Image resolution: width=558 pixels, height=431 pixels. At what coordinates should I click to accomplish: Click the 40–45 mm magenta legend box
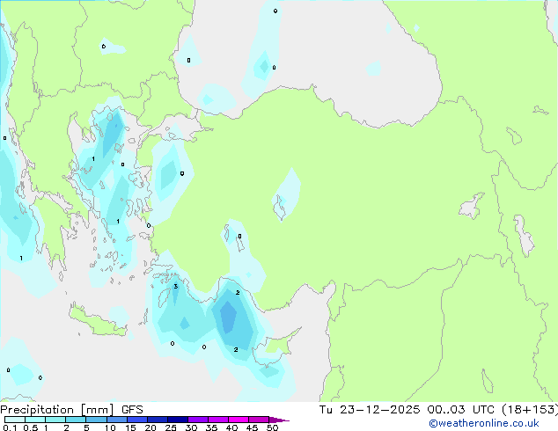(239, 420)
